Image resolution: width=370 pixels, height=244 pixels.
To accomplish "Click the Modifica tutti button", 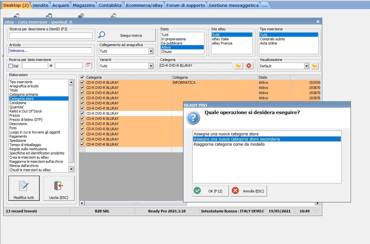I will click(x=24, y=188).
